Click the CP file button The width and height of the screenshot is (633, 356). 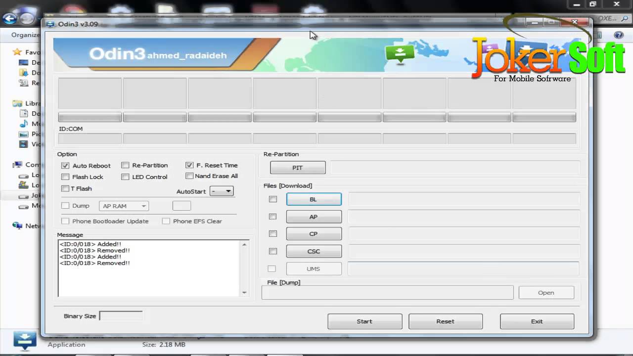(x=314, y=234)
